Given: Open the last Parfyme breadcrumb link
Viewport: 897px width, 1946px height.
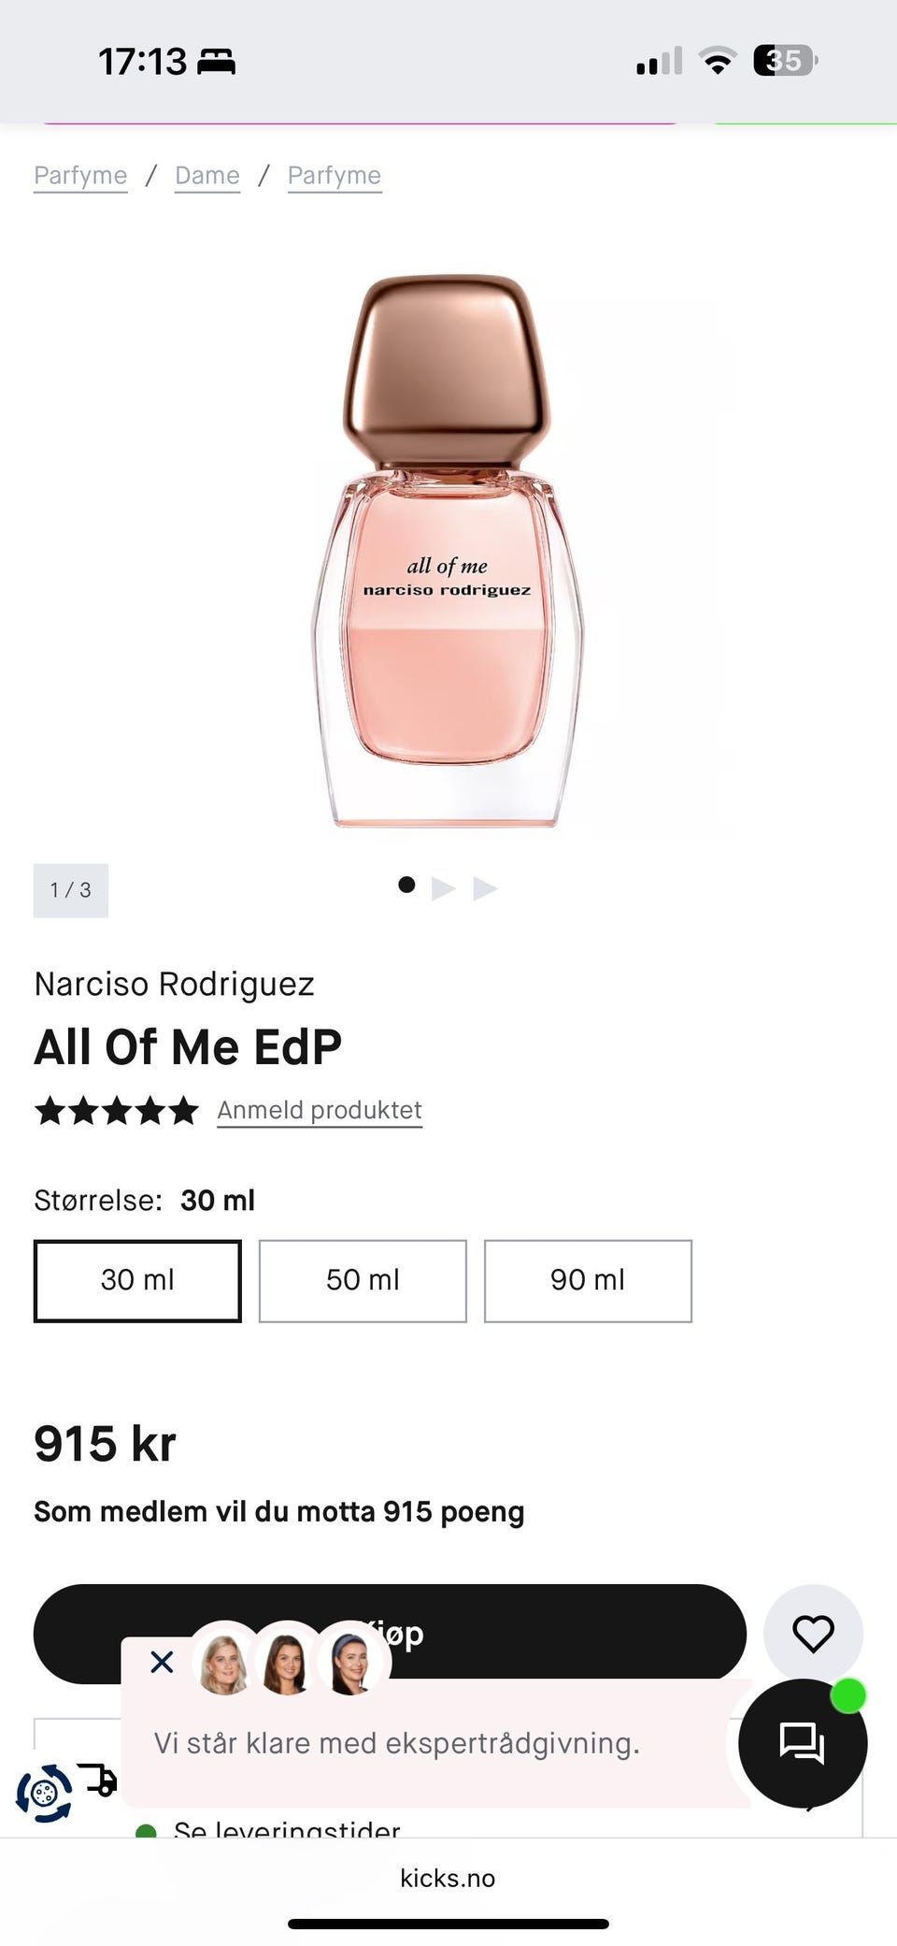Looking at the screenshot, I should coord(335,176).
